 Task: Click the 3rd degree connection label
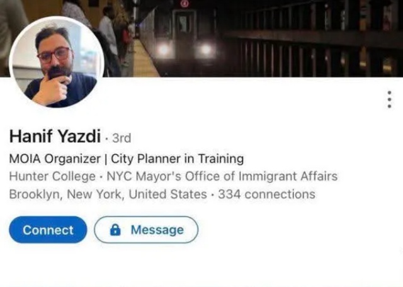tap(122, 138)
